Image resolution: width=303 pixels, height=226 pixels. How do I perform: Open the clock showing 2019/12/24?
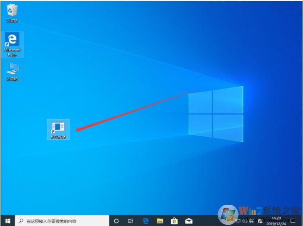pos(276,221)
